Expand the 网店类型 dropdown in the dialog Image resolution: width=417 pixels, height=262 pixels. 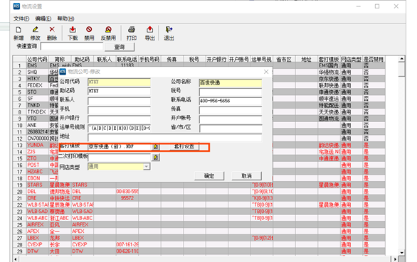pyautogui.click(x=147, y=166)
